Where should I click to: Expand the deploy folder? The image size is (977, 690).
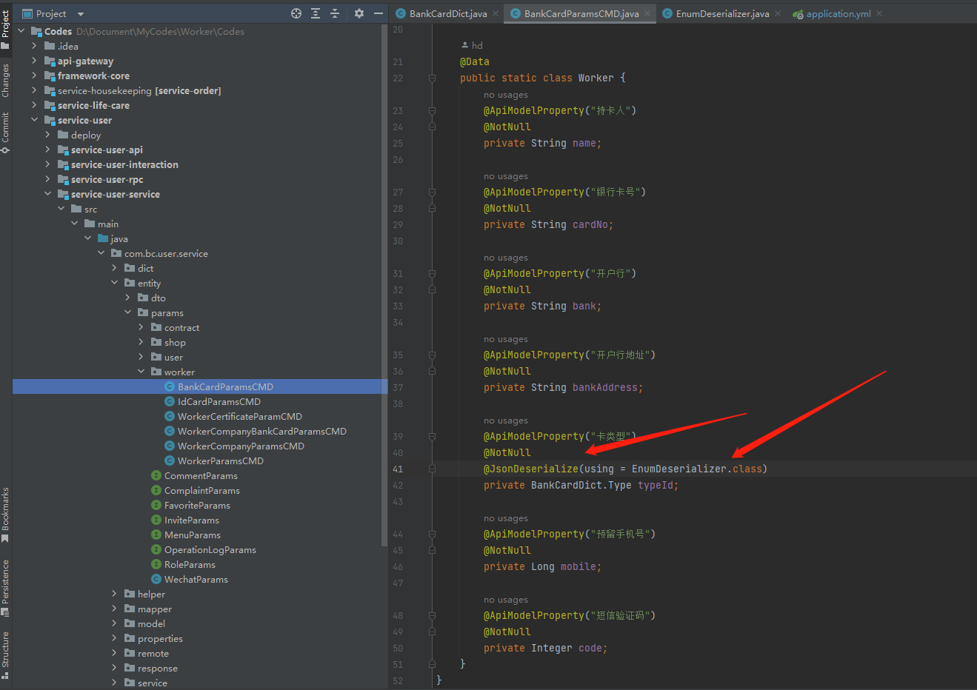(47, 135)
